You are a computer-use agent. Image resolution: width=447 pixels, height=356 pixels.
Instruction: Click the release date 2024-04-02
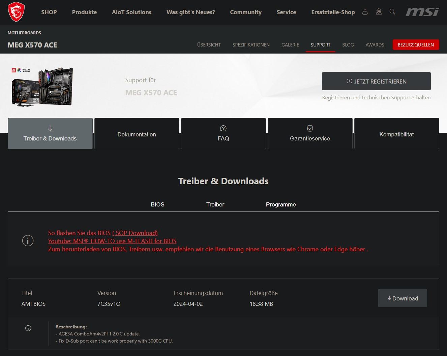tap(188, 304)
